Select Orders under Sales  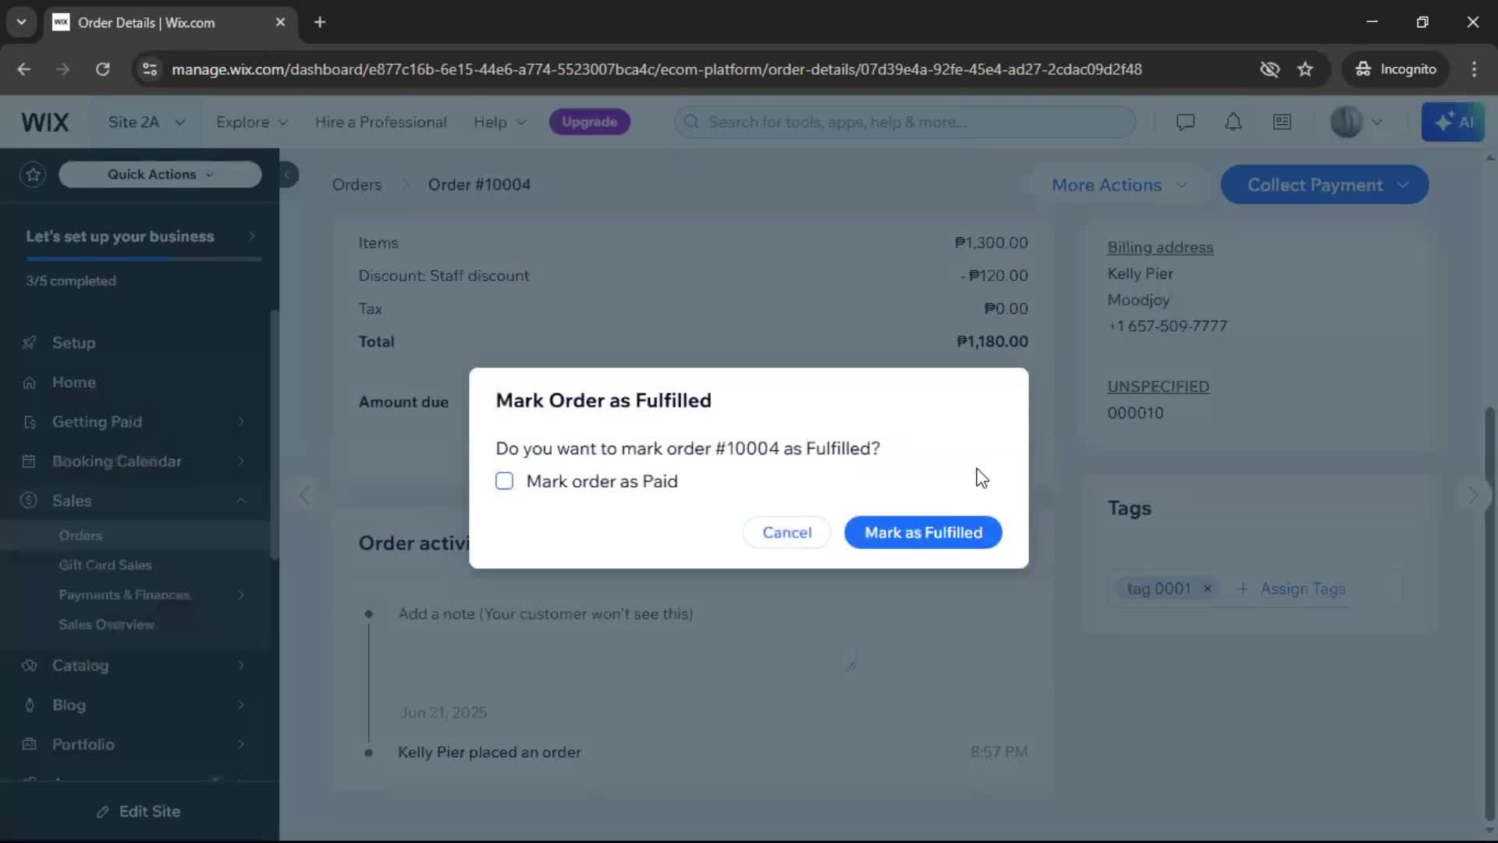pyautogui.click(x=80, y=535)
